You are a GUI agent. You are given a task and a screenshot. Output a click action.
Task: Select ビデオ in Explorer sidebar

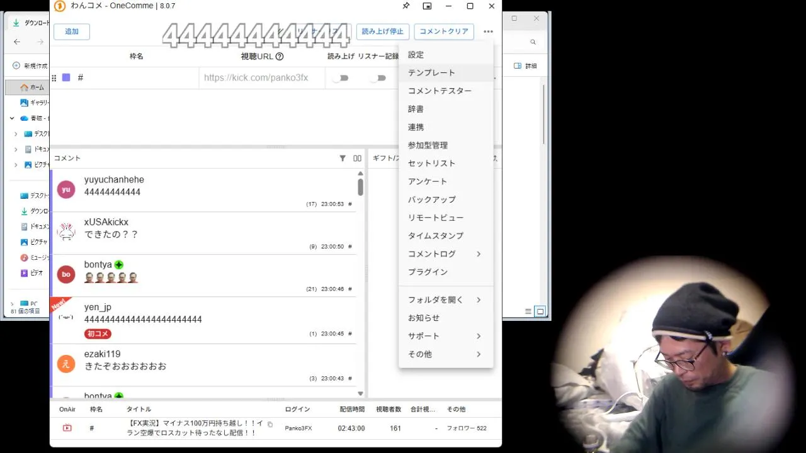[31, 273]
